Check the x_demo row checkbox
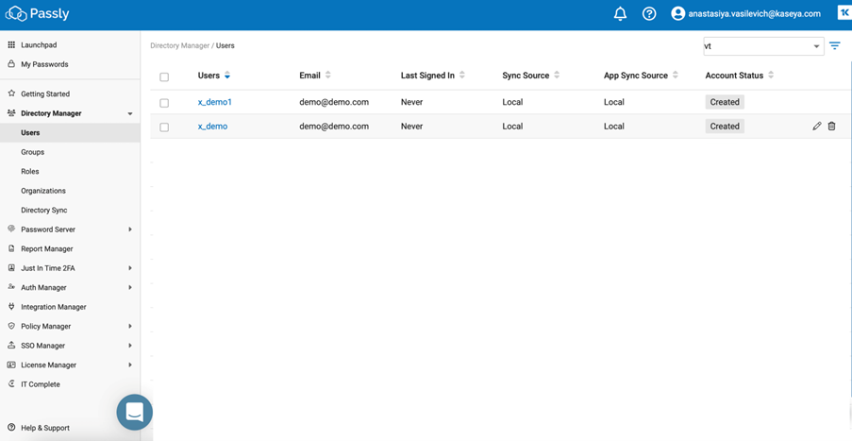 (164, 127)
